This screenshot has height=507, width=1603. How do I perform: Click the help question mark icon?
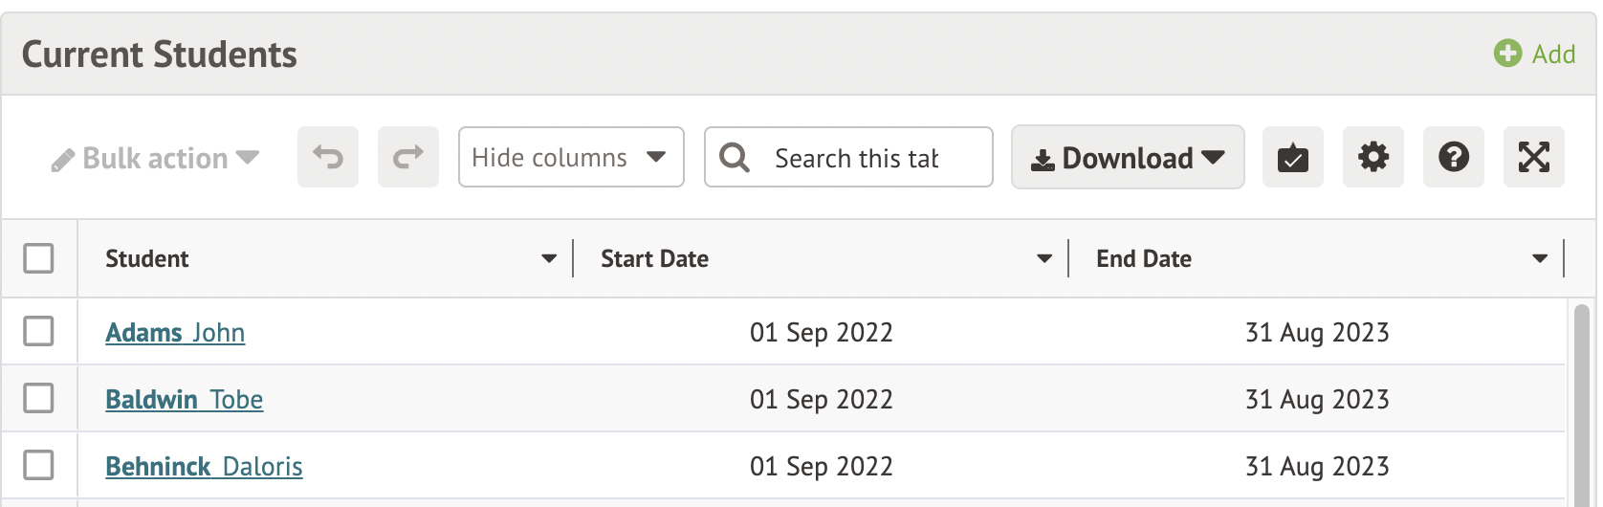pos(1454,157)
